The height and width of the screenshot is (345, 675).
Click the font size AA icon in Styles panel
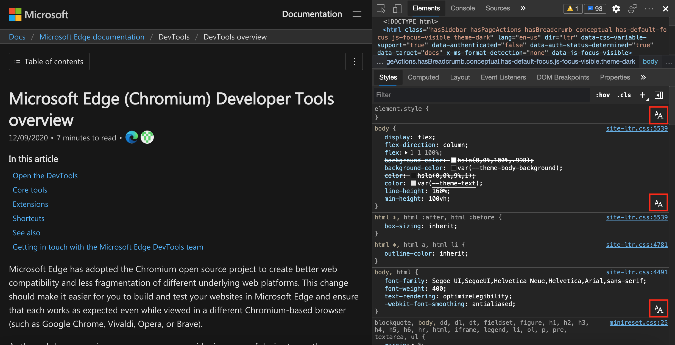pyautogui.click(x=659, y=114)
